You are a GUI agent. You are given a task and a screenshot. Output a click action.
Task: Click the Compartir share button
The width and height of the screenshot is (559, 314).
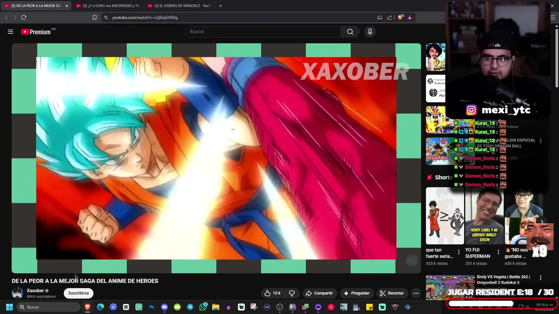(319, 293)
